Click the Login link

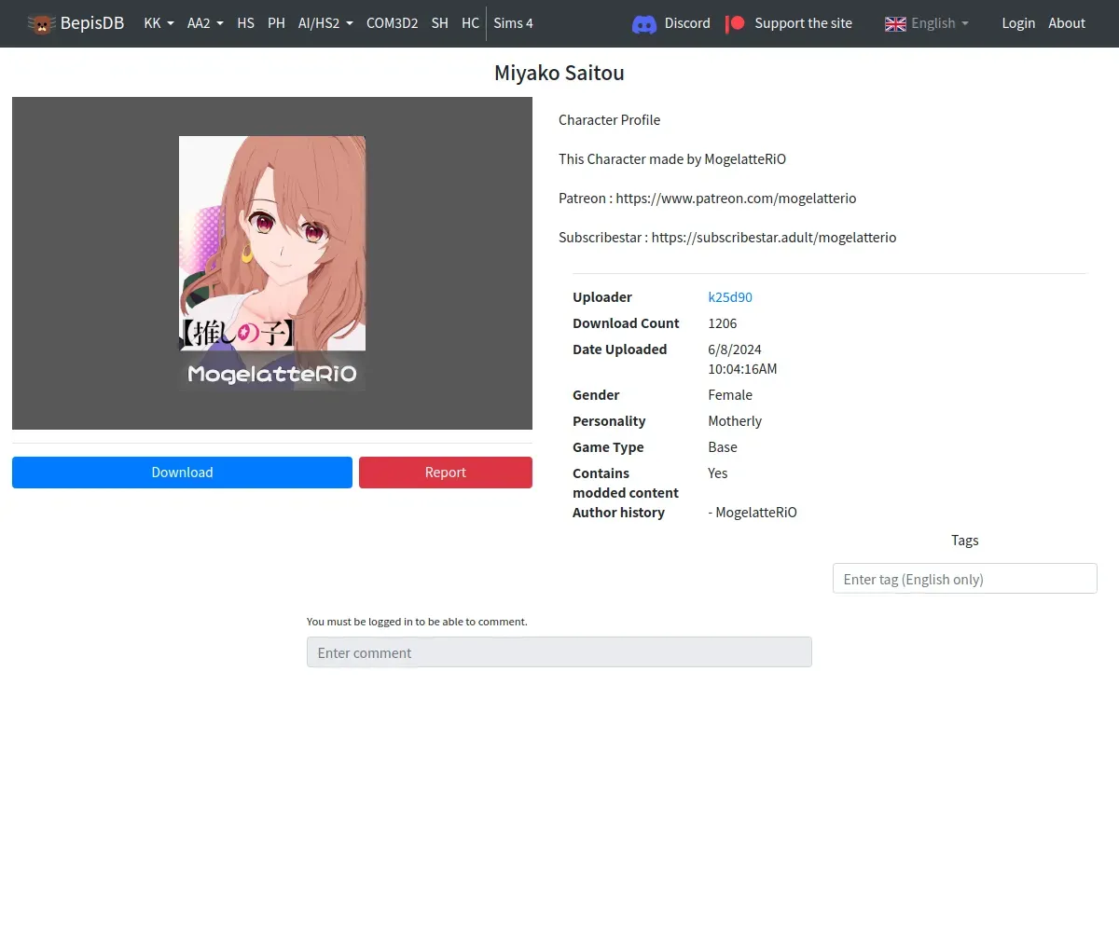[x=1018, y=23]
